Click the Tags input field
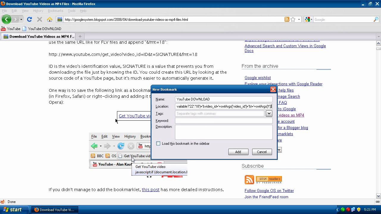The width and height of the screenshot is (381, 214). click(x=219, y=114)
